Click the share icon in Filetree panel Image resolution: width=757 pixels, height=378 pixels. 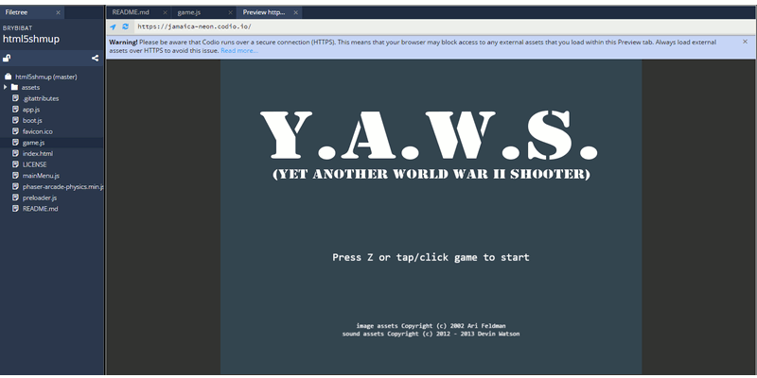[95, 59]
